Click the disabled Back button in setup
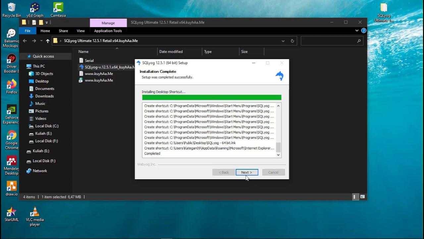This screenshot has width=424, height=239. [224, 172]
